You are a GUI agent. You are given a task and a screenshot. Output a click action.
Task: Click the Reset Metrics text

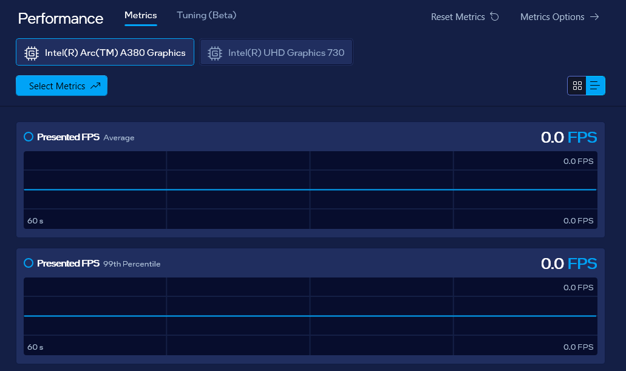pos(458,17)
